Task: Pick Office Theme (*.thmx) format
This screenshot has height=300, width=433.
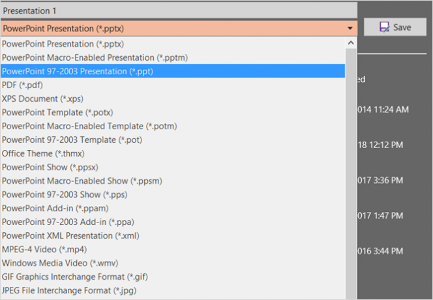Action: click(173, 153)
